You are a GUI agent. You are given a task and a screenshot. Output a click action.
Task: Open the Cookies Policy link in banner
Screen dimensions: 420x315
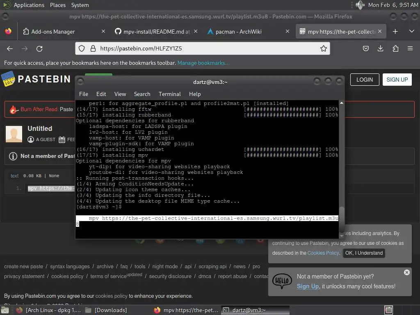click(323, 253)
